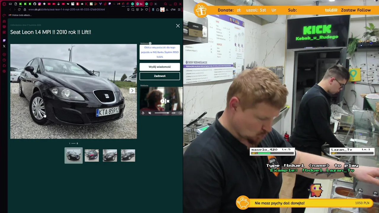Screen dimensions: 379x213
Task: Click the gift donate icon on stream
Action: pyautogui.click(x=201, y=10)
